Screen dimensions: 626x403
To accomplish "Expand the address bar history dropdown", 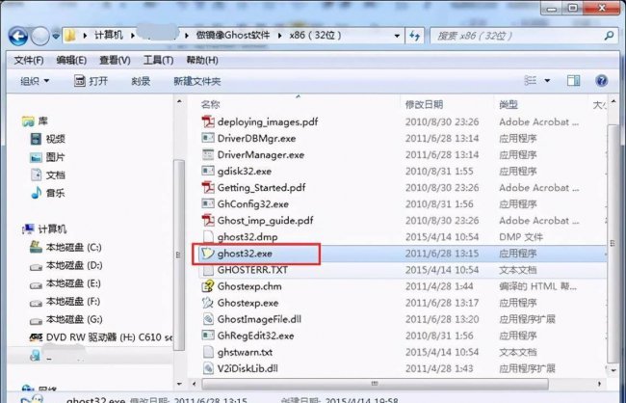I will [397, 36].
